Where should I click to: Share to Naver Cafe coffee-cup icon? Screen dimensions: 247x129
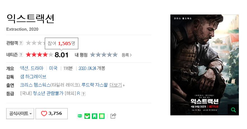[87, 116]
